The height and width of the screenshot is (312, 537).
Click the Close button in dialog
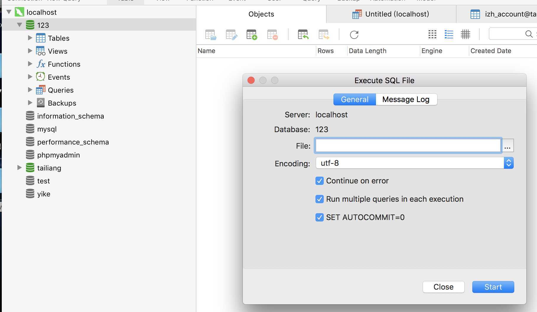(443, 287)
